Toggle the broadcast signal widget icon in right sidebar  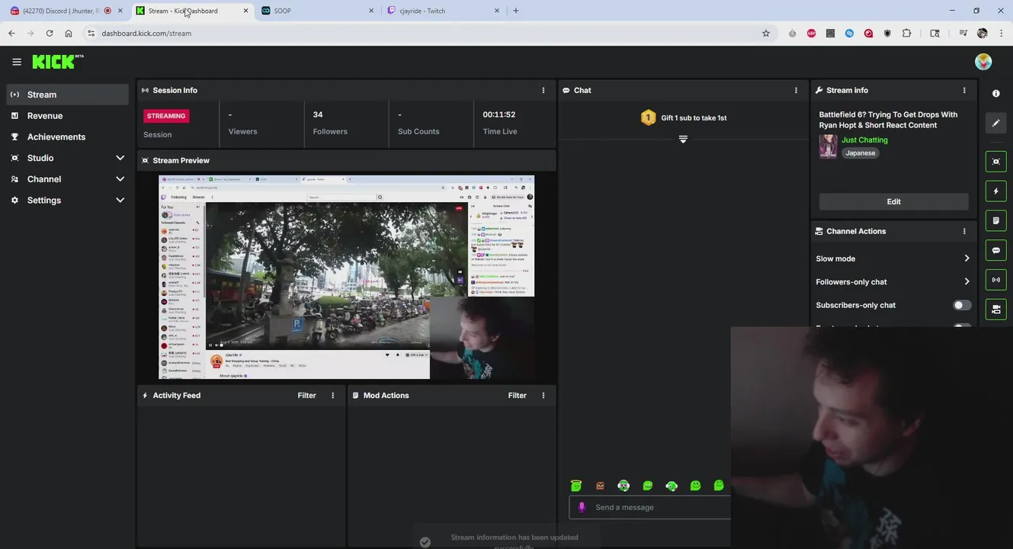click(995, 280)
